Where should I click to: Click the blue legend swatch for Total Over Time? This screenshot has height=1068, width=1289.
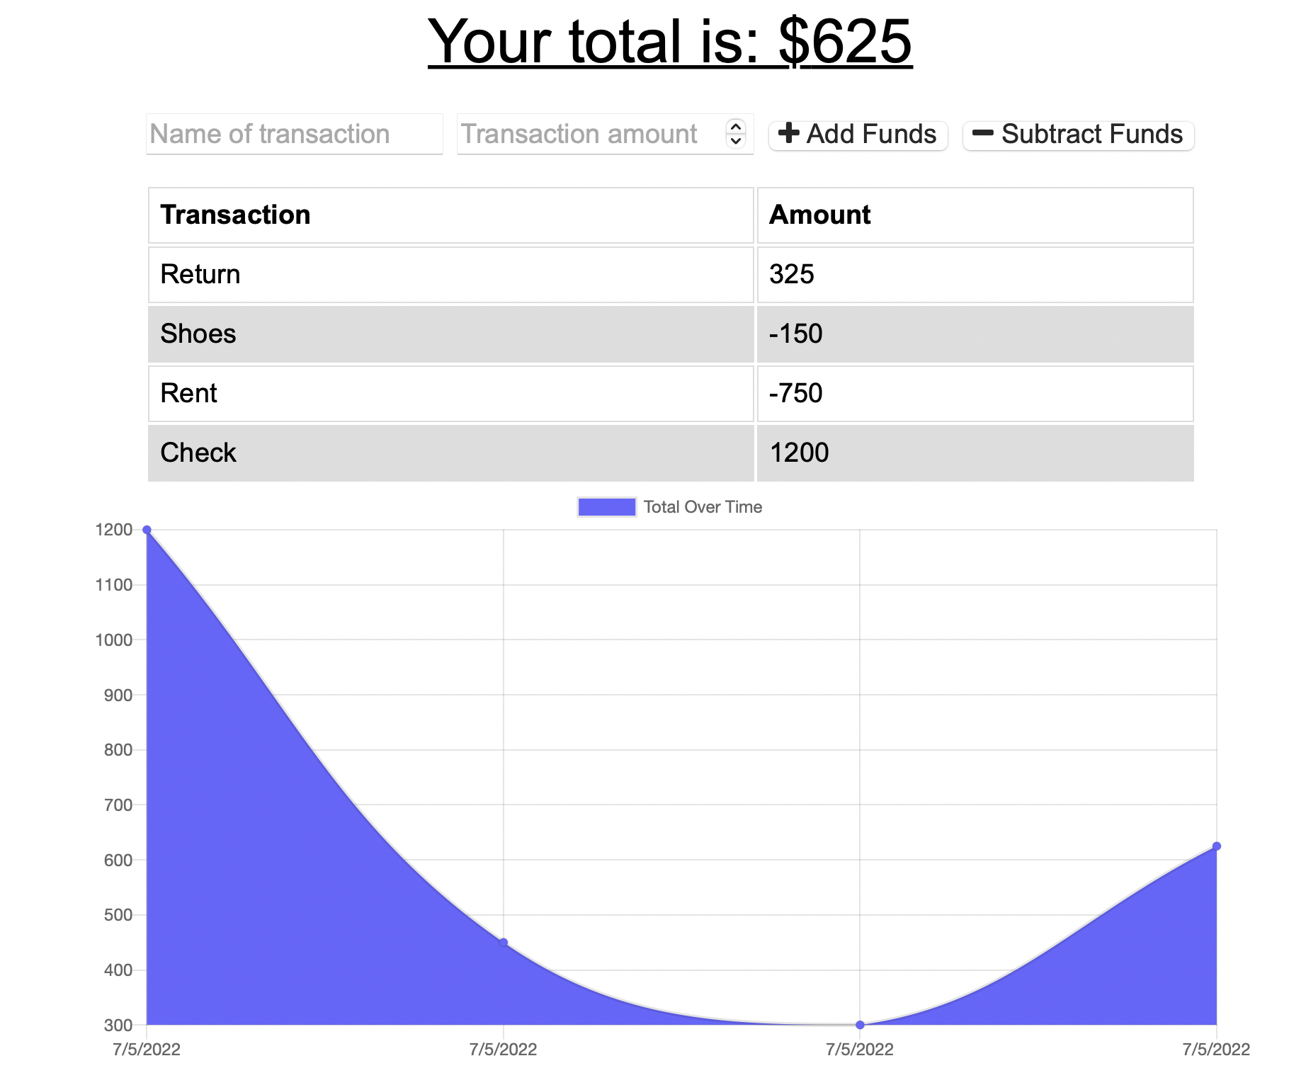point(606,507)
